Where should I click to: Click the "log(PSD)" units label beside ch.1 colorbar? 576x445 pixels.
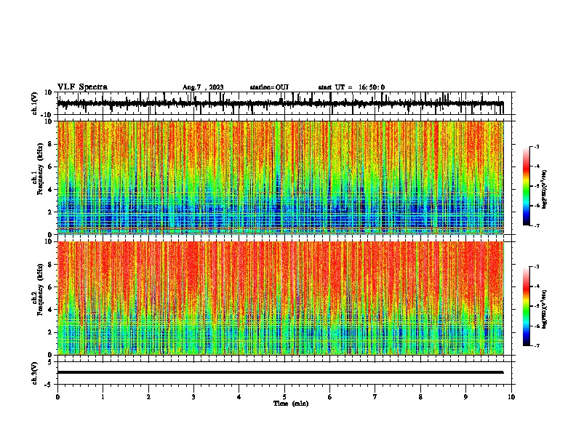(x=544, y=190)
